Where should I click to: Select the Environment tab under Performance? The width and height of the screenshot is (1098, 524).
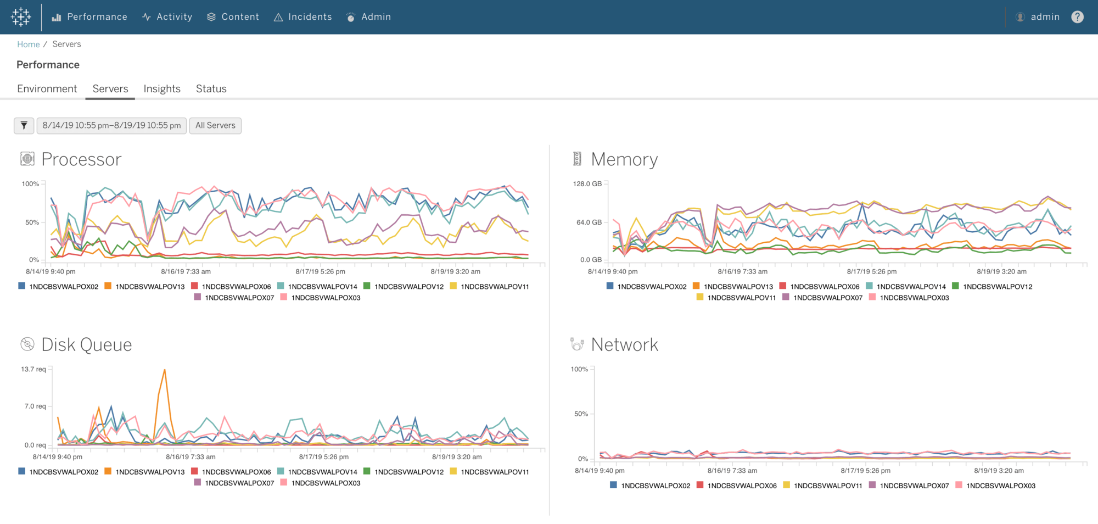(47, 88)
